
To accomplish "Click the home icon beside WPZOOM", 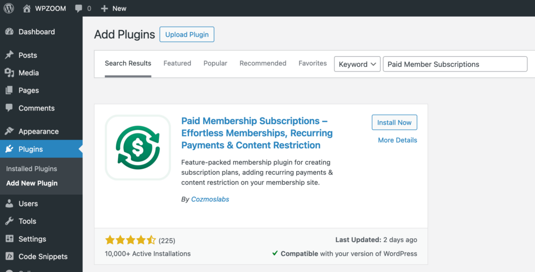I will [27, 8].
